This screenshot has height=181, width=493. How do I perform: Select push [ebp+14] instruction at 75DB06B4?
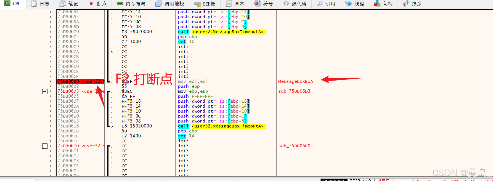click(x=214, y=12)
